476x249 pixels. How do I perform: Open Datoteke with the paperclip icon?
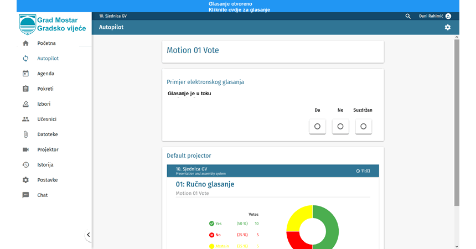click(x=25, y=134)
